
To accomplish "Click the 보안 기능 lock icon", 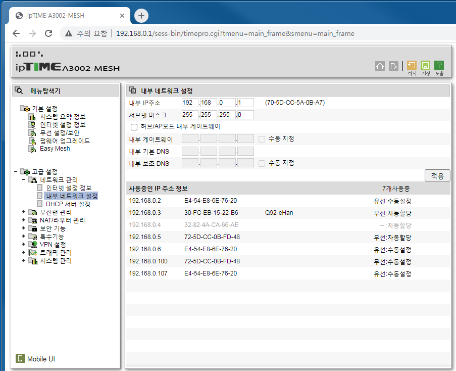I will (33, 228).
